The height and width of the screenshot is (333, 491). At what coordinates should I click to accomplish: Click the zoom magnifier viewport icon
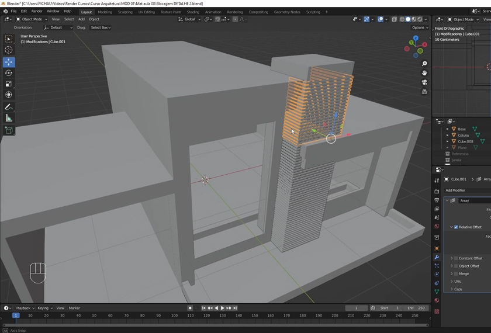tap(424, 64)
